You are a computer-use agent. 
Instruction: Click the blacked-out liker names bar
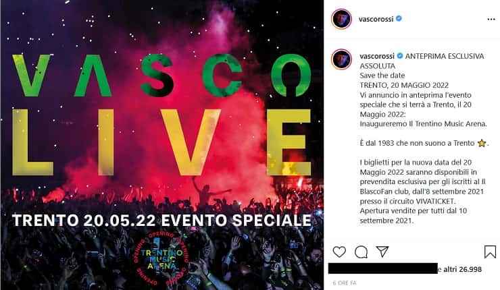click(383, 268)
